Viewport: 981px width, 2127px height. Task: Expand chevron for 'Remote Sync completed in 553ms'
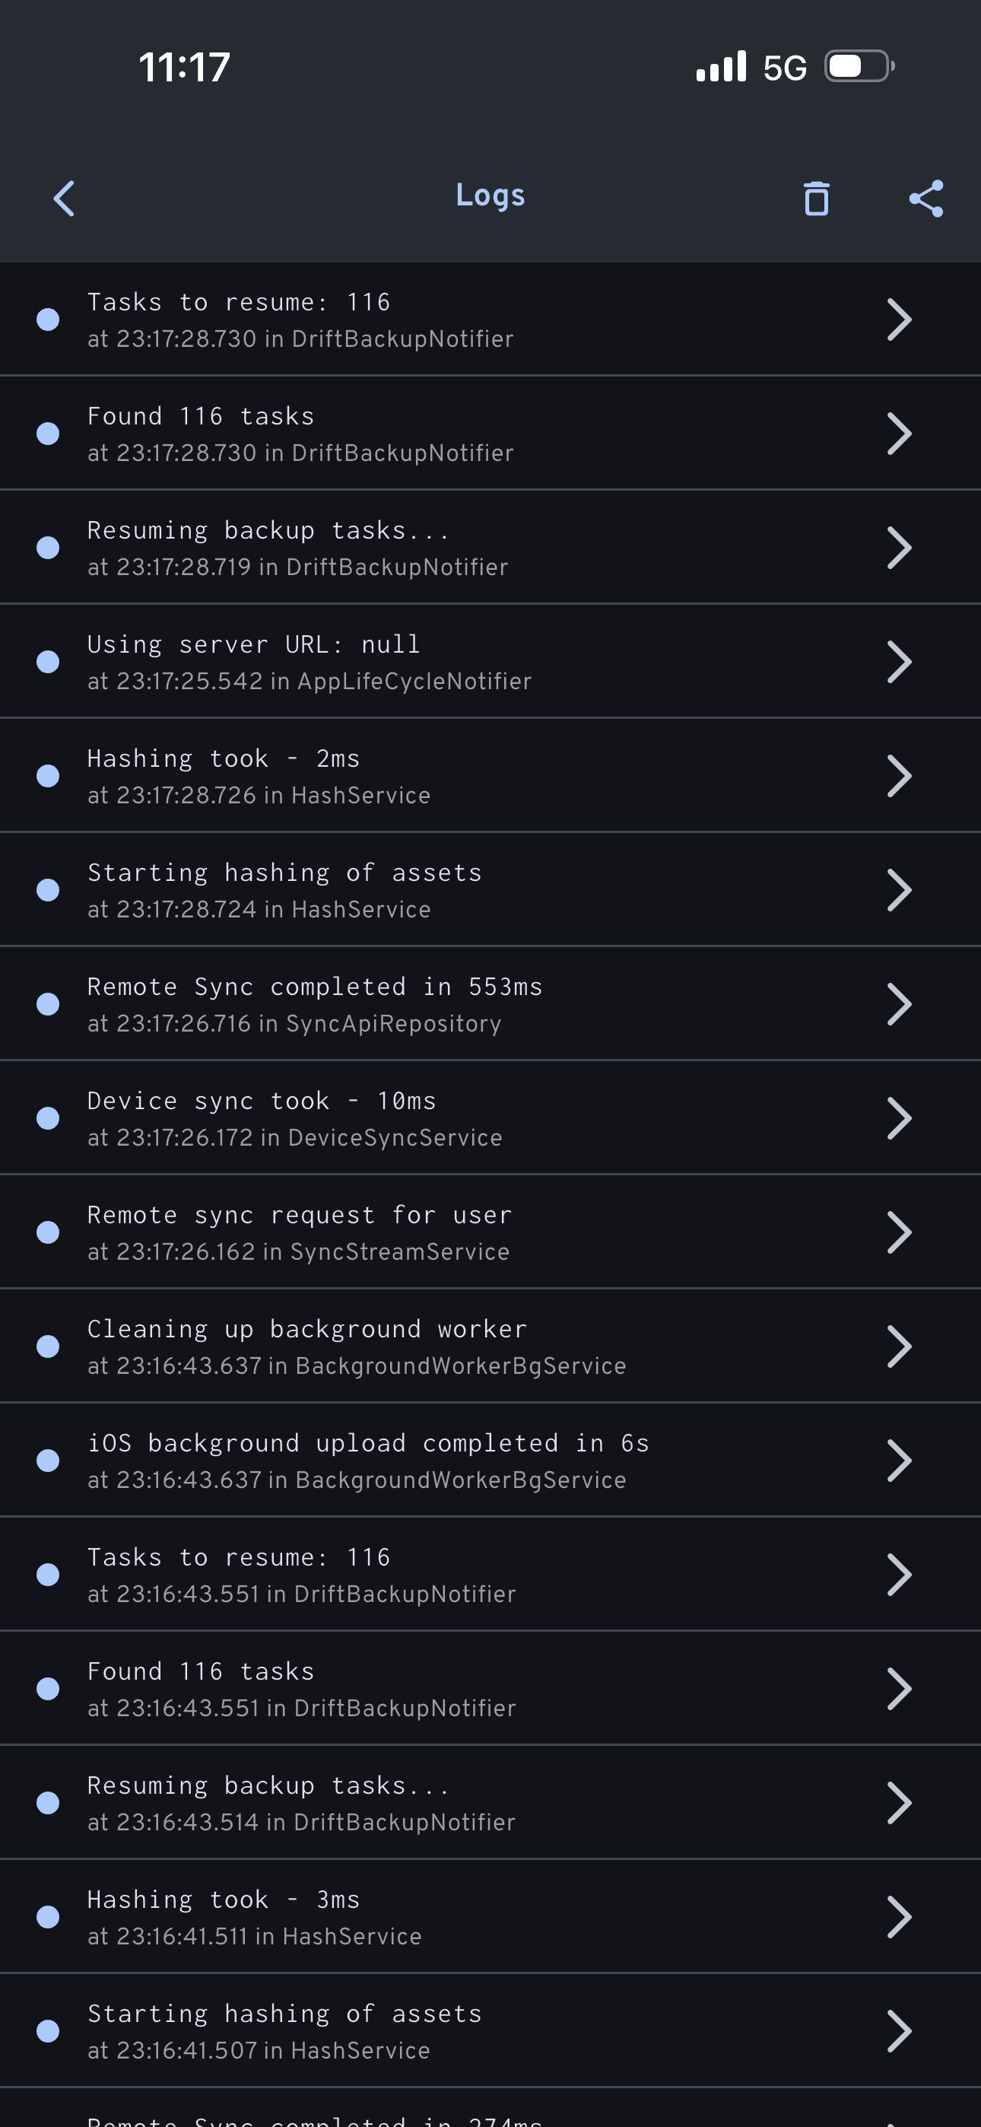click(x=898, y=1004)
